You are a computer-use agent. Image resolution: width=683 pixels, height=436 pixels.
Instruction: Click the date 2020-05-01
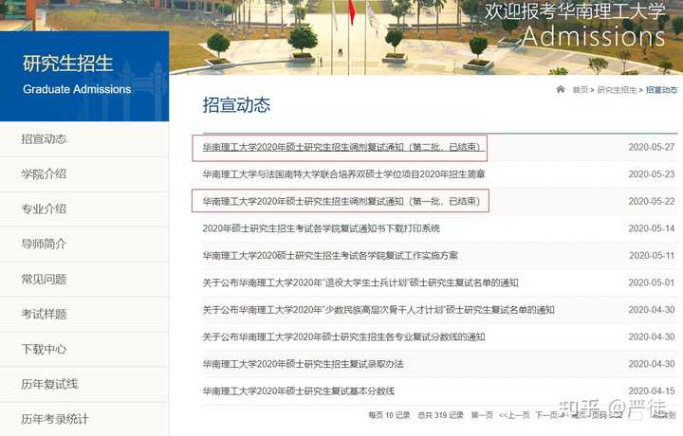(651, 282)
